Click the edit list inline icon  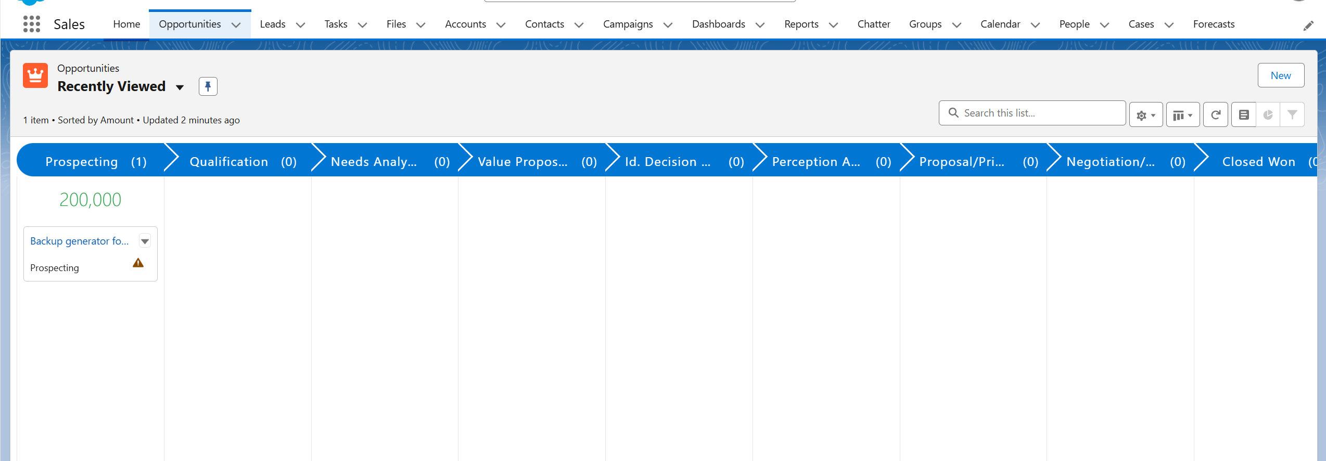click(1244, 115)
